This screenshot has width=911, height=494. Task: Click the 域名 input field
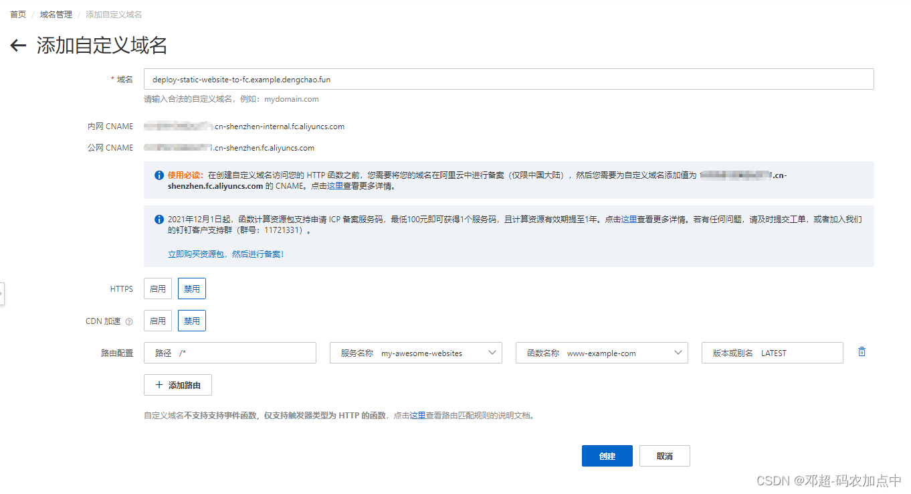tap(509, 79)
